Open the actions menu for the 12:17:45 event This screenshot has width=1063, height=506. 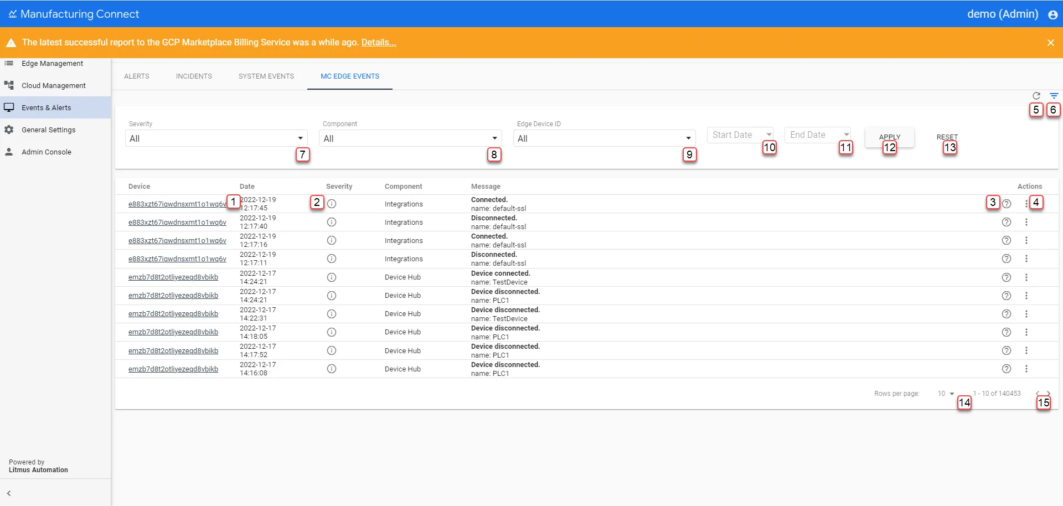[x=1026, y=204]
